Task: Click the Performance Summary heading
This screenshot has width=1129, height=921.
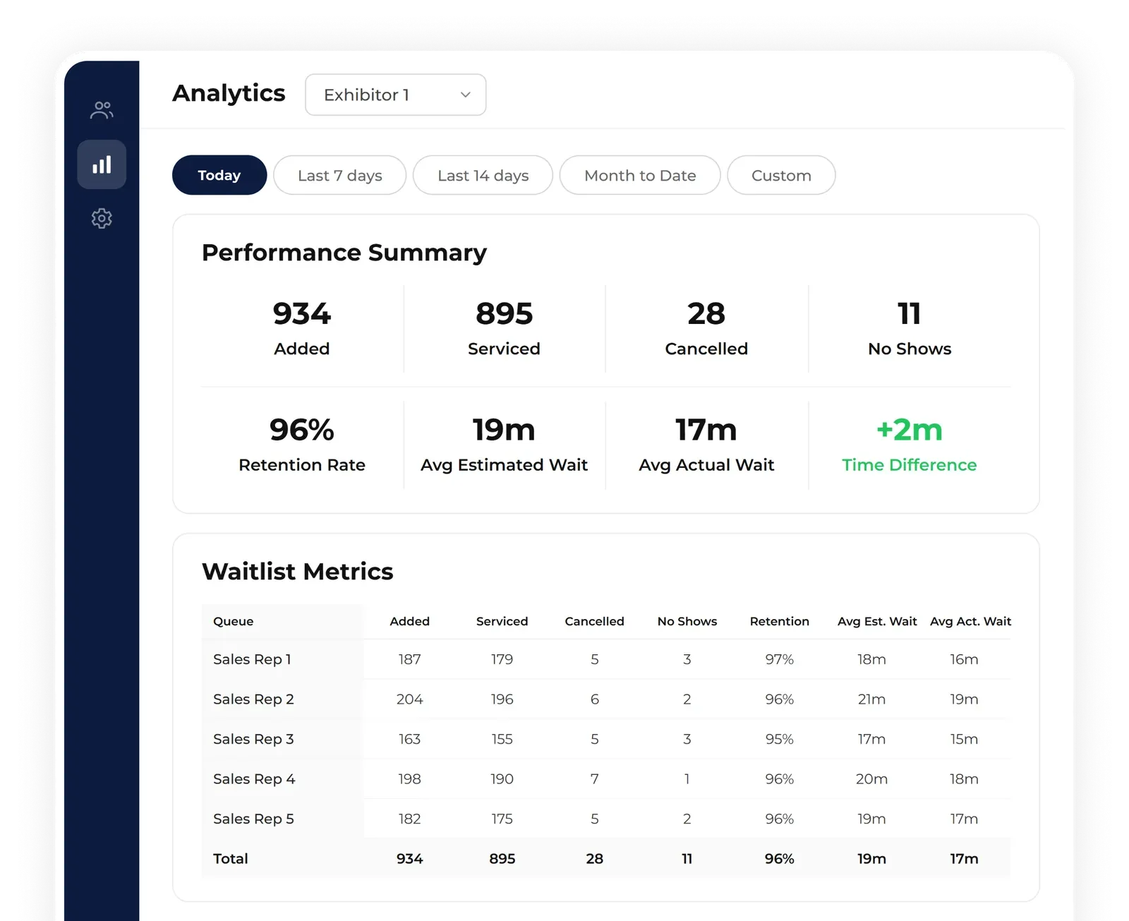Action: coord(344,253)
